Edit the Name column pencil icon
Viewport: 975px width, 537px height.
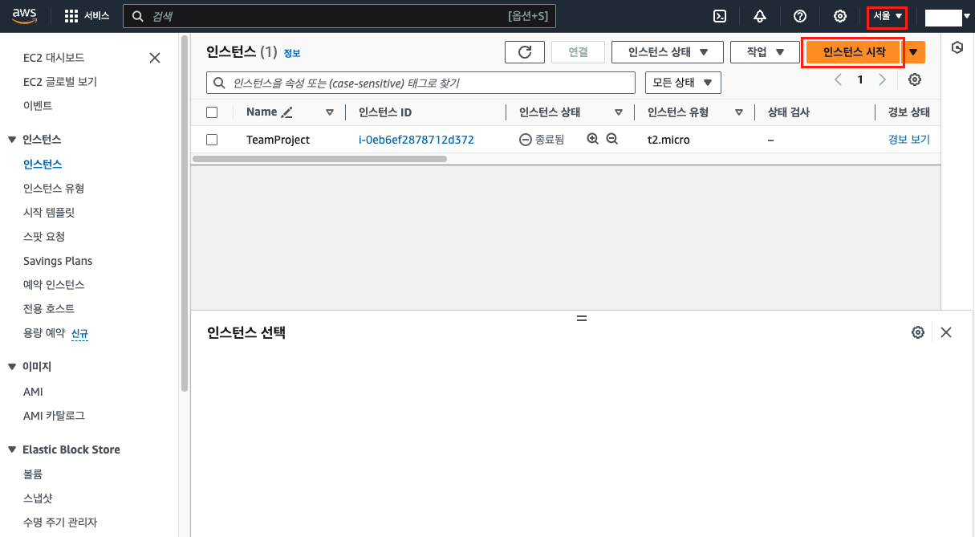point(287,112)
